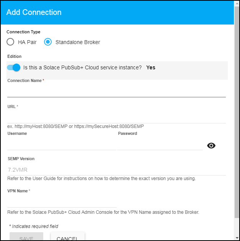Screen dimensions: 240x241
Task: Click the Password input field
Action: click(160, 144)
